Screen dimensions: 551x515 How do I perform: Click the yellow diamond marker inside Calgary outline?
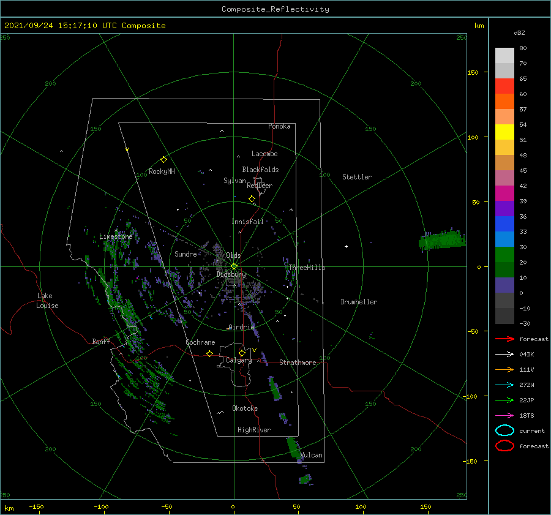coord(242,353)
